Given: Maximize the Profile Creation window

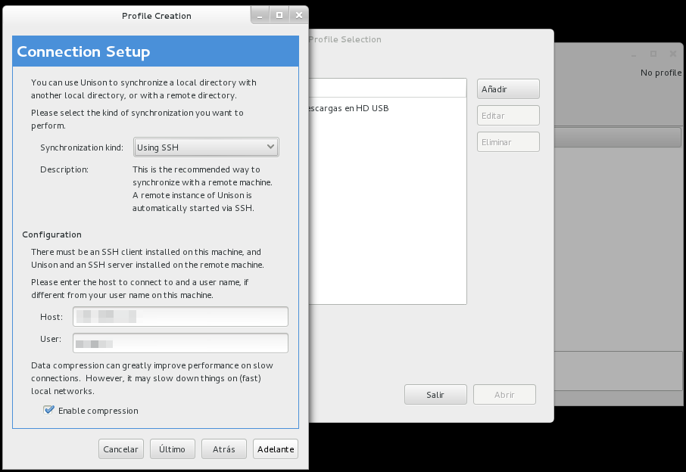Looking at the screenshot, I should click(279, 15).
